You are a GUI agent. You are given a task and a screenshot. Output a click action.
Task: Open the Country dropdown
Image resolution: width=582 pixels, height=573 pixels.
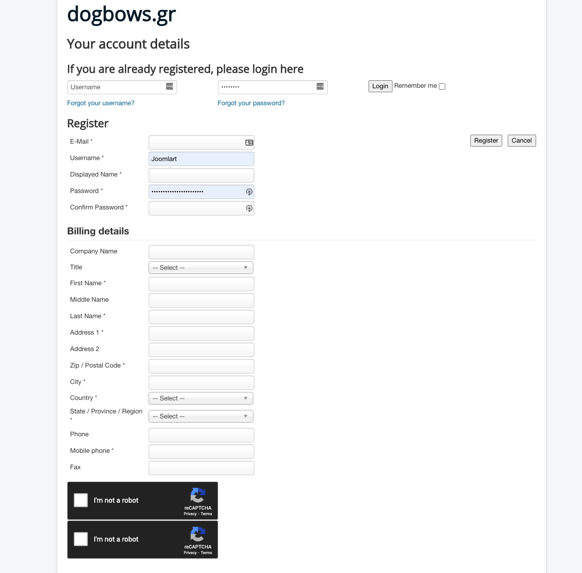click(201, 398)
